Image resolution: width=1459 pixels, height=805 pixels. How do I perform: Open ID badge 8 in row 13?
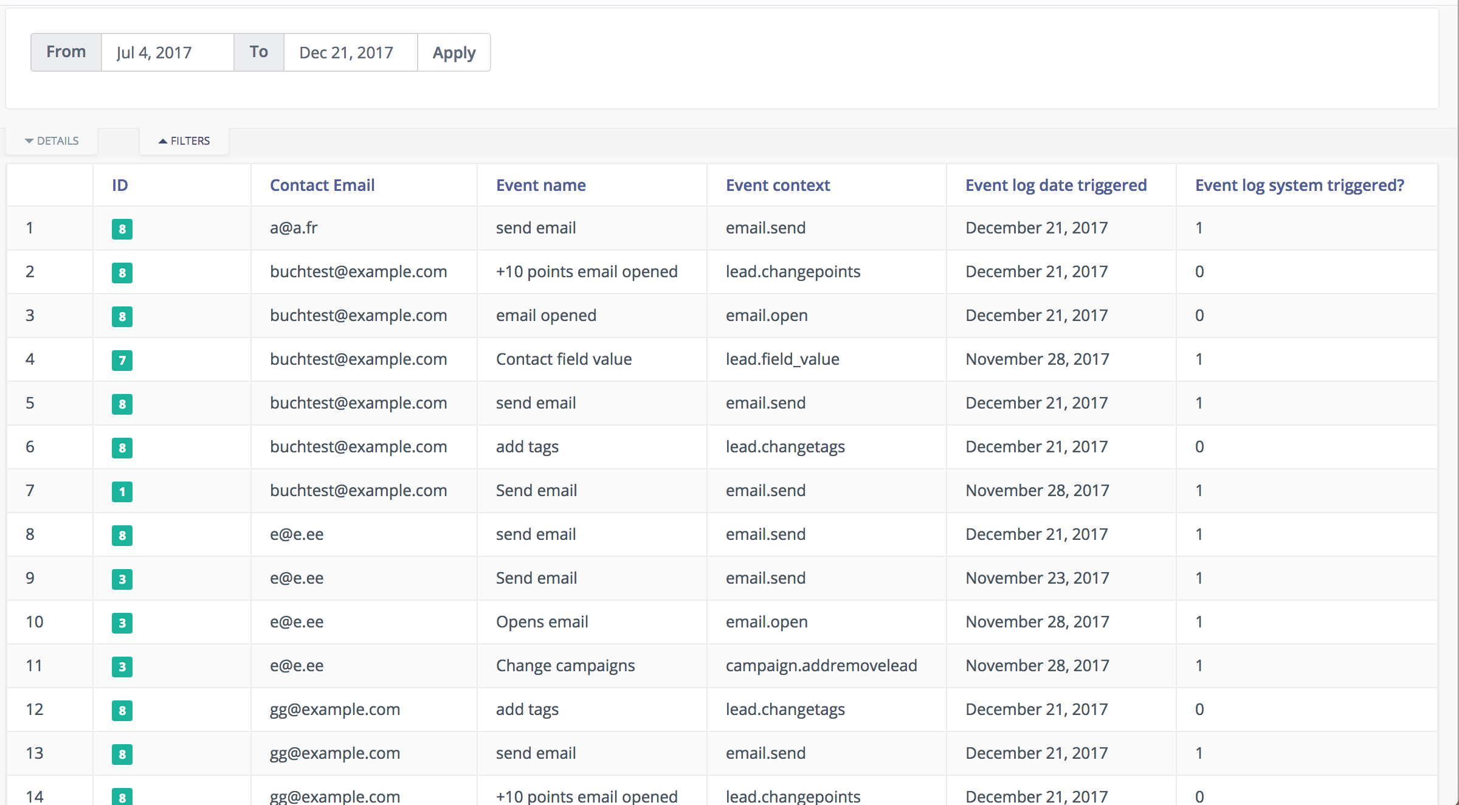[x=122, y=754]
